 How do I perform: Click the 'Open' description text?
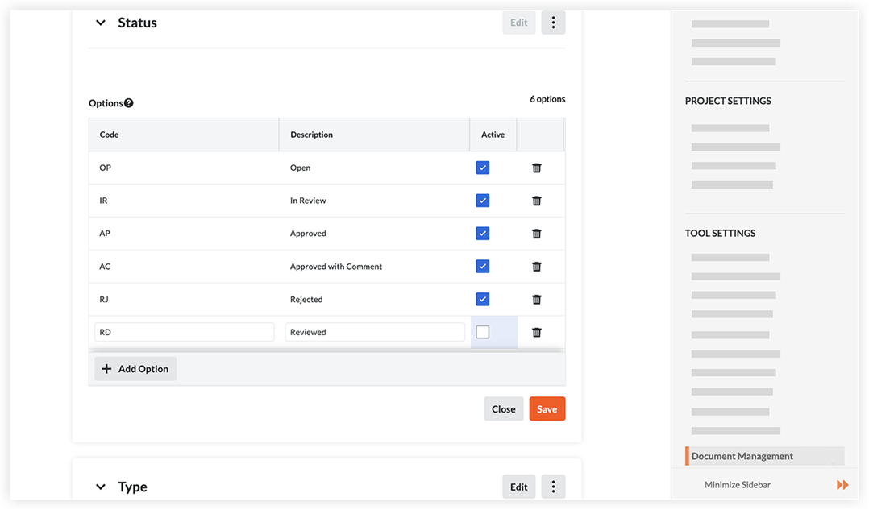click(x=301, y=168)
